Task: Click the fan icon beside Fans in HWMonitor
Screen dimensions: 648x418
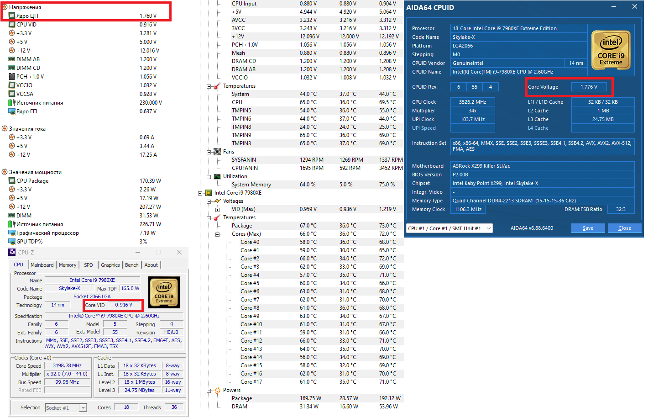Action: coord(217,152)
